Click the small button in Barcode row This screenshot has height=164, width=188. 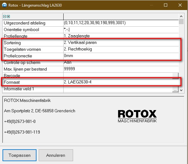pos(175,76)
